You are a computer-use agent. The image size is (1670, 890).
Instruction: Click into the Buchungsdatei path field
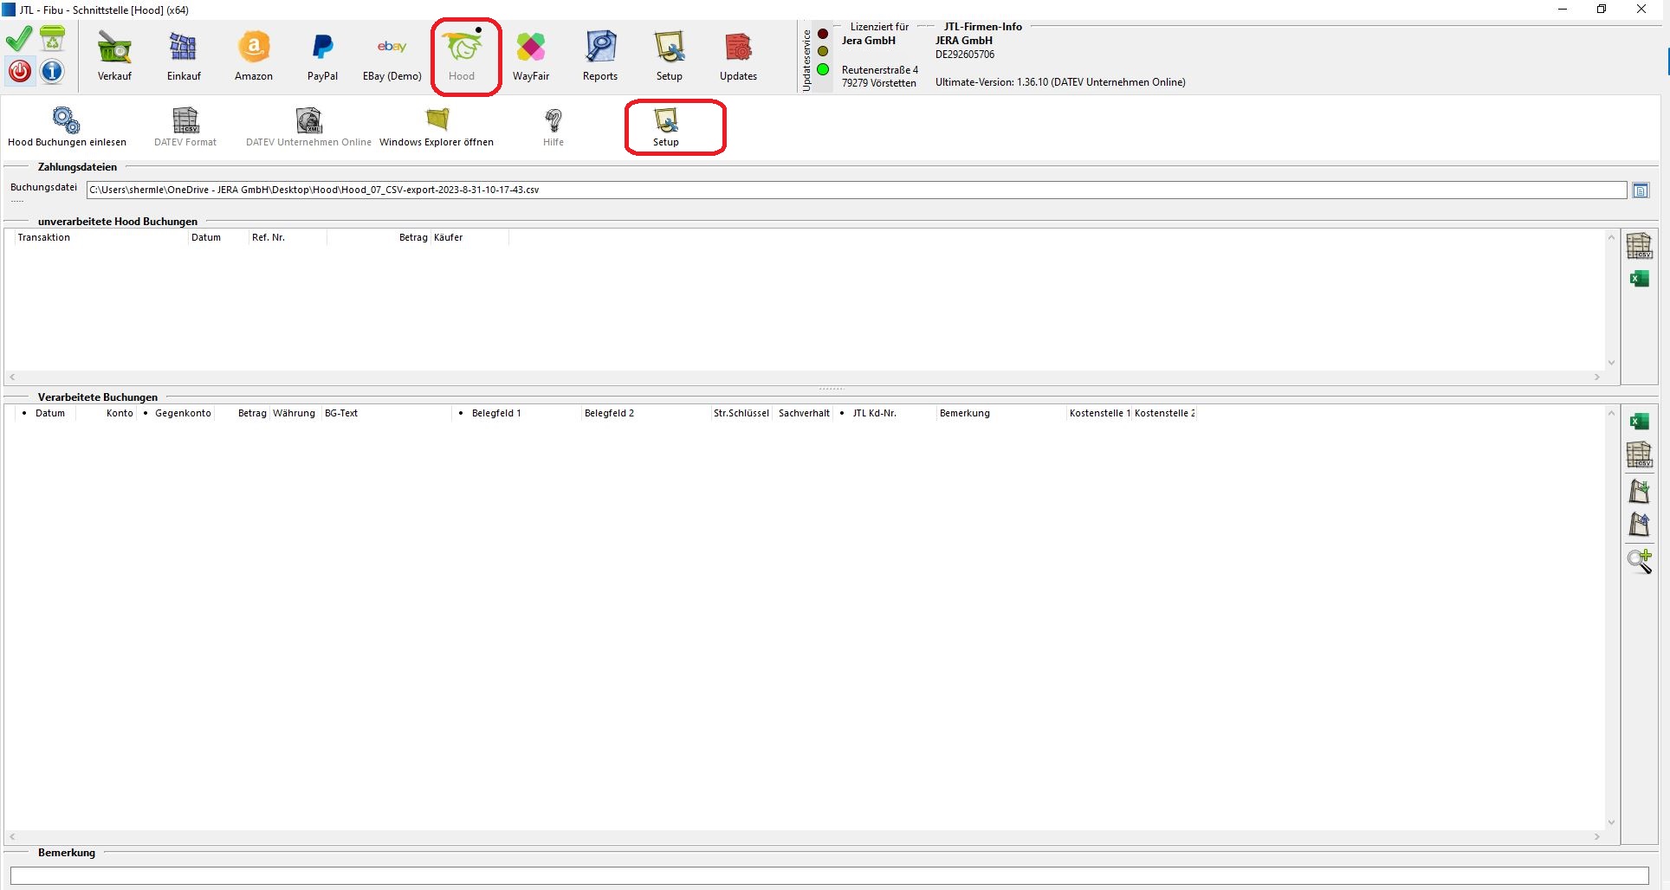856,190
